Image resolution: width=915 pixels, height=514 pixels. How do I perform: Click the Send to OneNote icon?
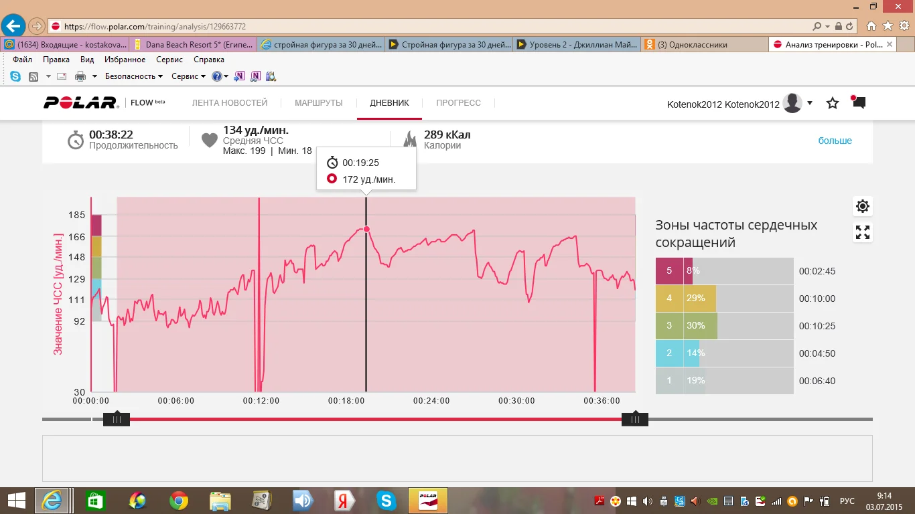tap(239, 76)
